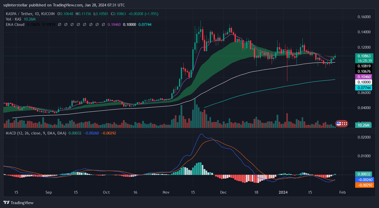
Task: Click the Dec label on time axis
Action: (223, 192)
